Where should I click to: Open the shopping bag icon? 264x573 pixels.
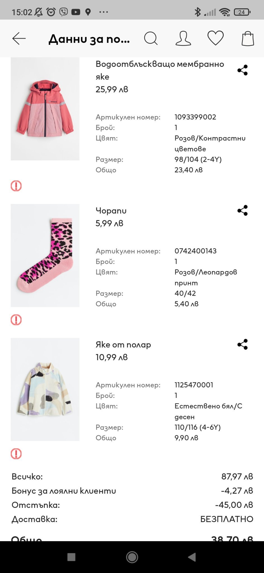(248, 38)
